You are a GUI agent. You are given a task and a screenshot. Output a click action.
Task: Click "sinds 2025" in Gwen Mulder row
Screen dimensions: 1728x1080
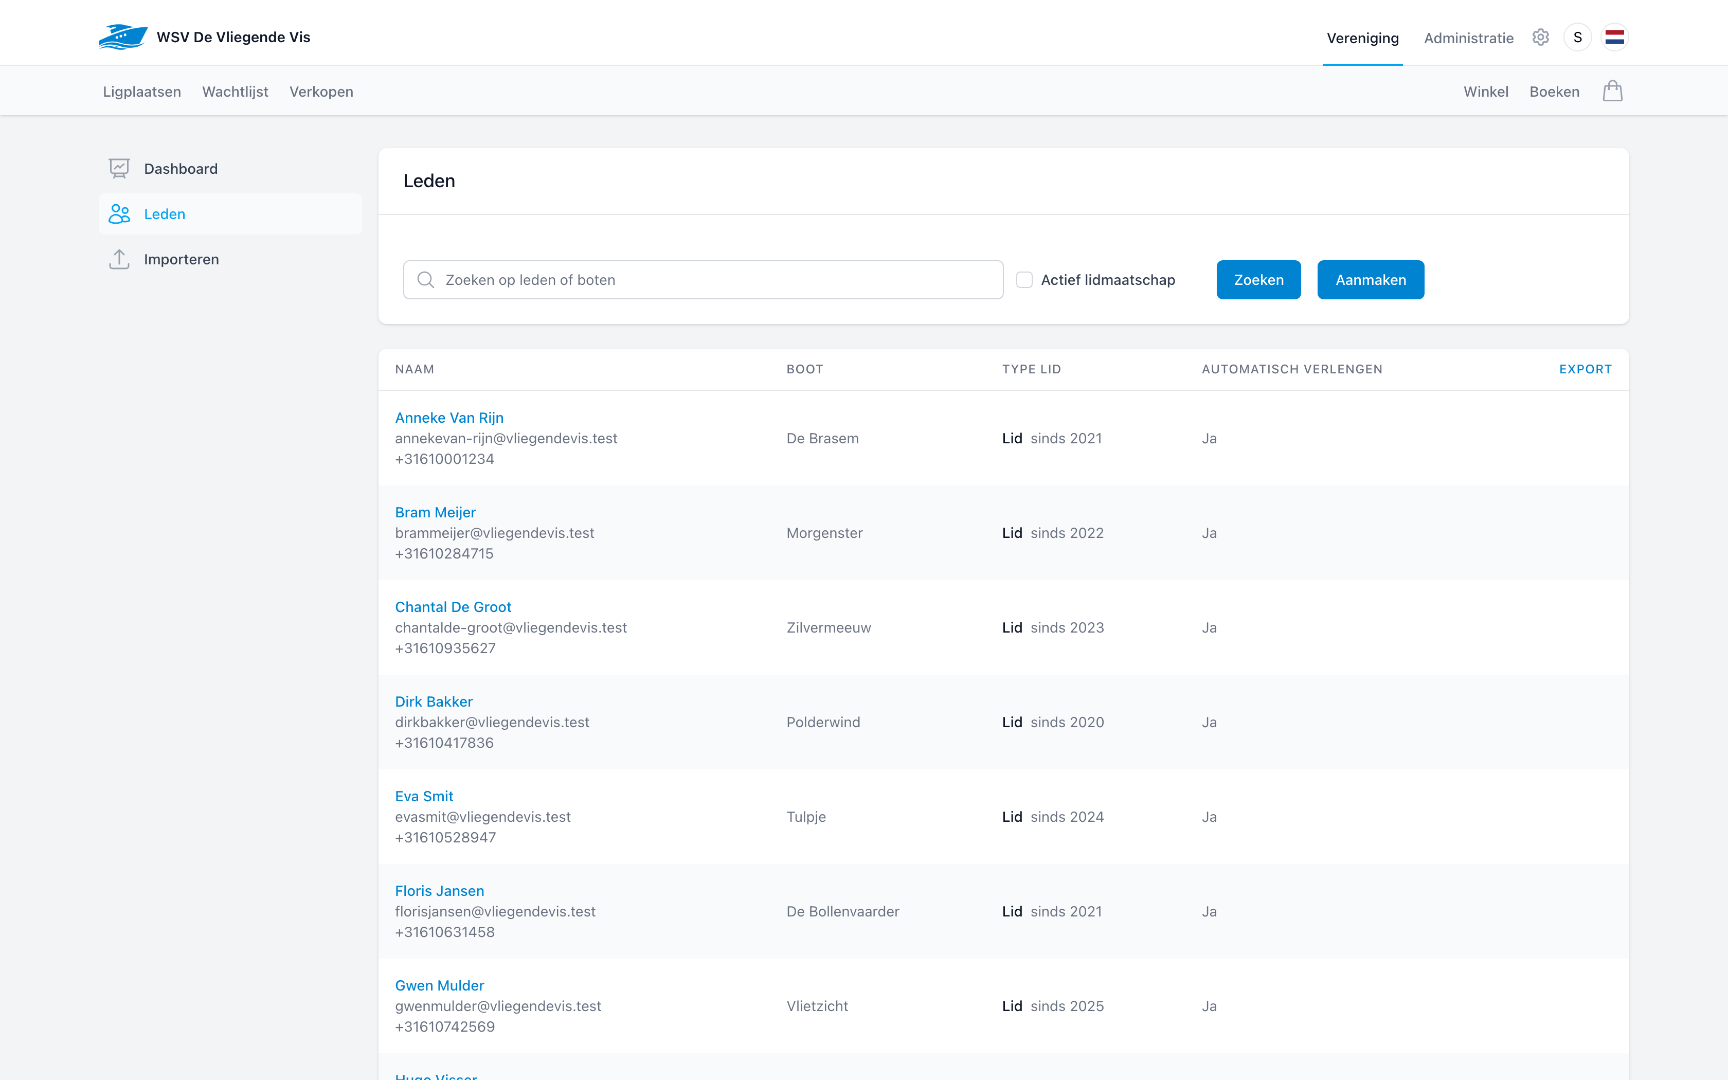pyautogui.click(x=1067, y=1006)
